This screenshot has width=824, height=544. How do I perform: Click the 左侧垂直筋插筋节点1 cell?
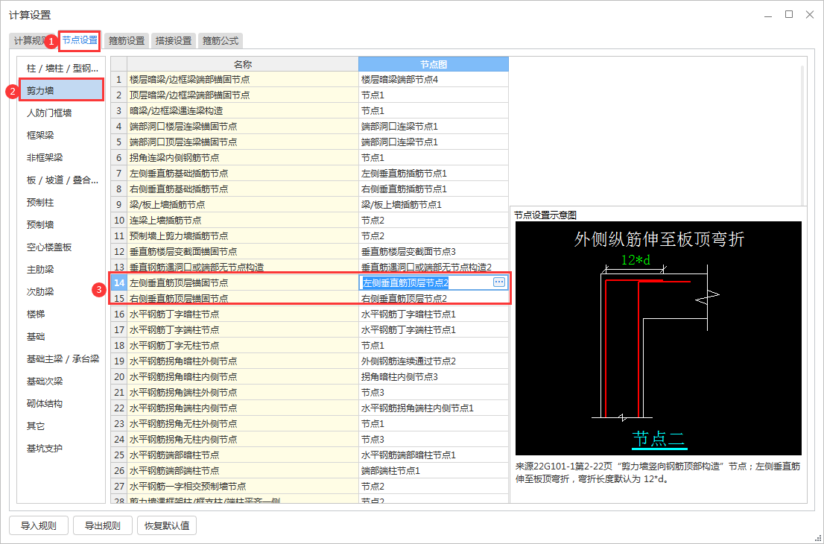434,174
